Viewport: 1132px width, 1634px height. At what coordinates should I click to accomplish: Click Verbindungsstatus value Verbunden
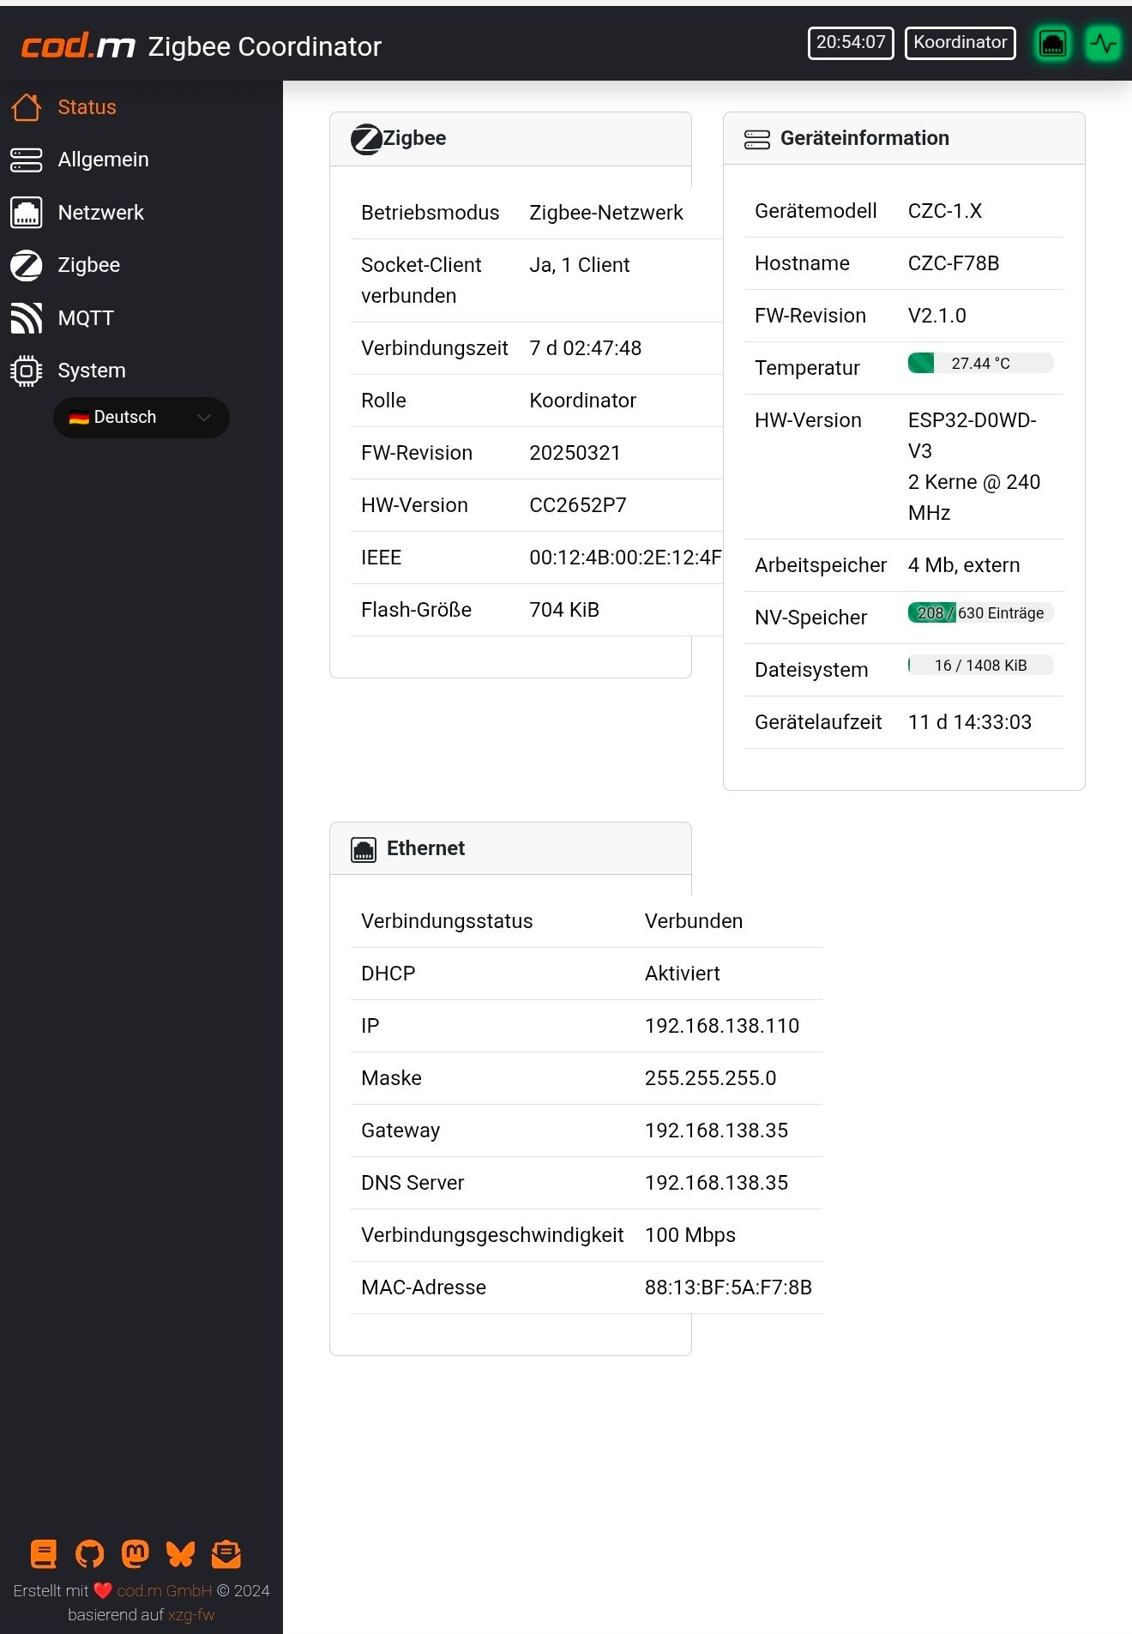click(694, 921)
